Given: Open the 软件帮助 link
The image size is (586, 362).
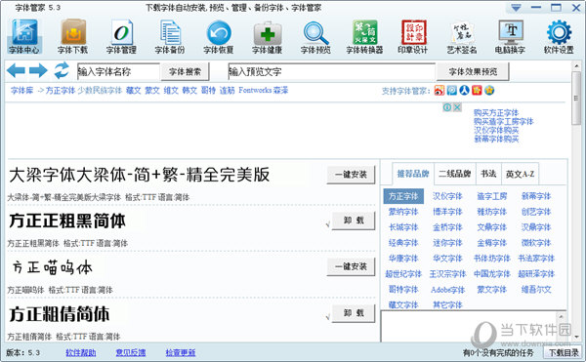Looking at the screenshot, I should point(81,352).
